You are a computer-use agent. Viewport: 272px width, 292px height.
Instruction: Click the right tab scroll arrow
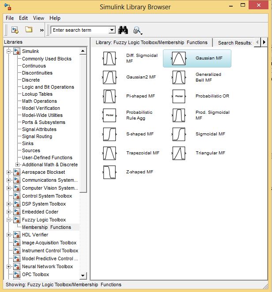[x=264, y=42]
